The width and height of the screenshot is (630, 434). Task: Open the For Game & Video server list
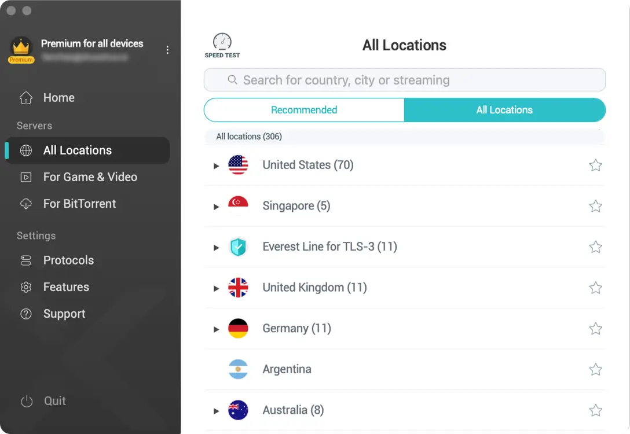point(90,176)
